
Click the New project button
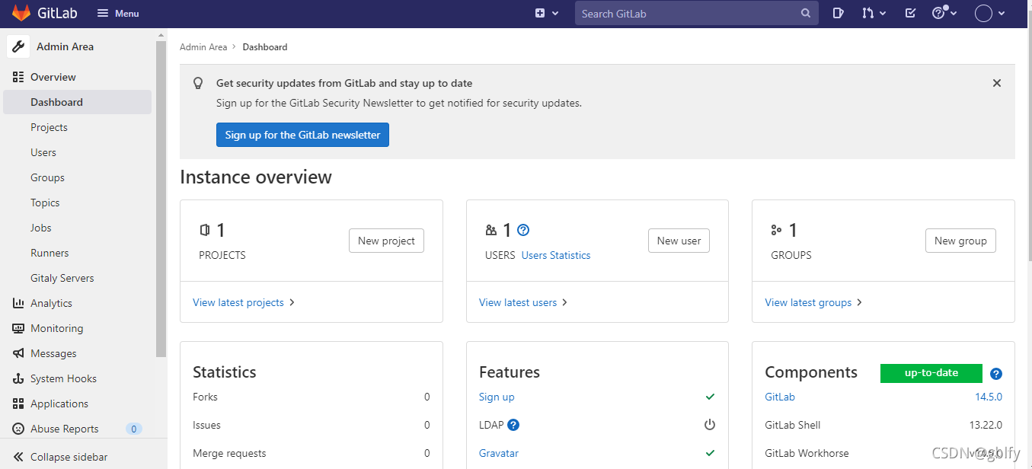(386, 241)
